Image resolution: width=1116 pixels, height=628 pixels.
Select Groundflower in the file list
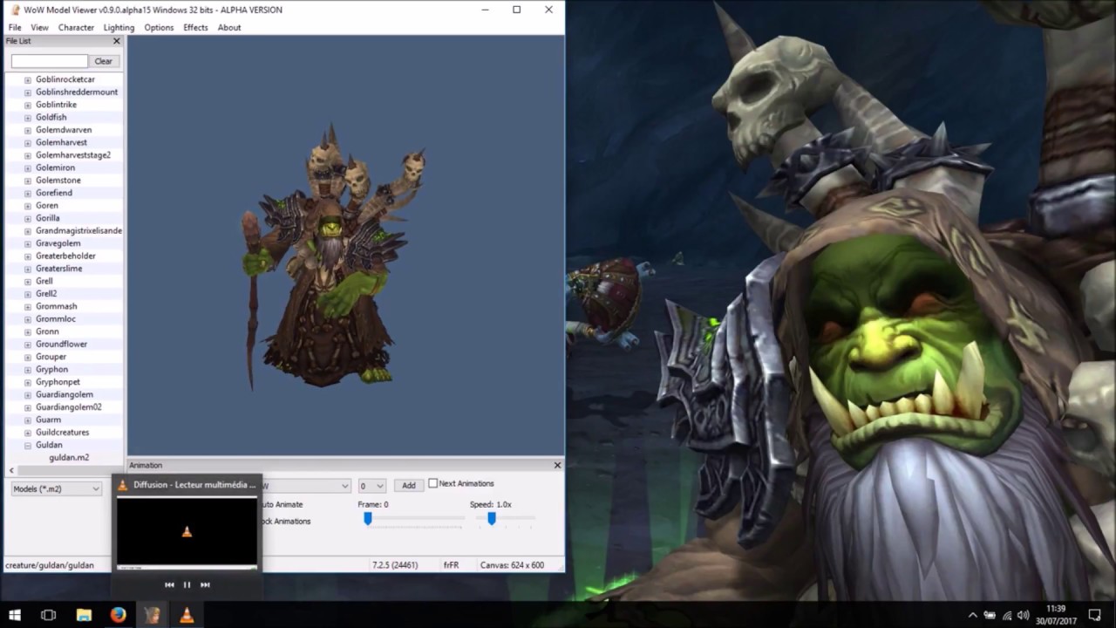click(61, 345)
